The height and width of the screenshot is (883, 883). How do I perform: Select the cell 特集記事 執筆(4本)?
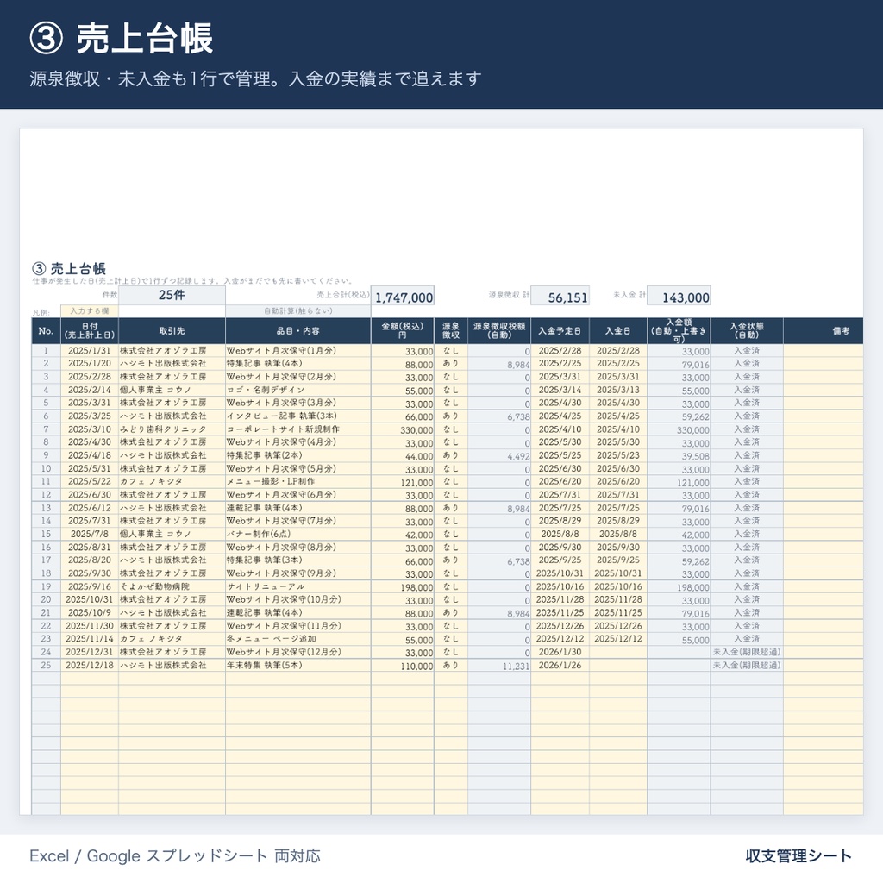[x=297, y=364]
